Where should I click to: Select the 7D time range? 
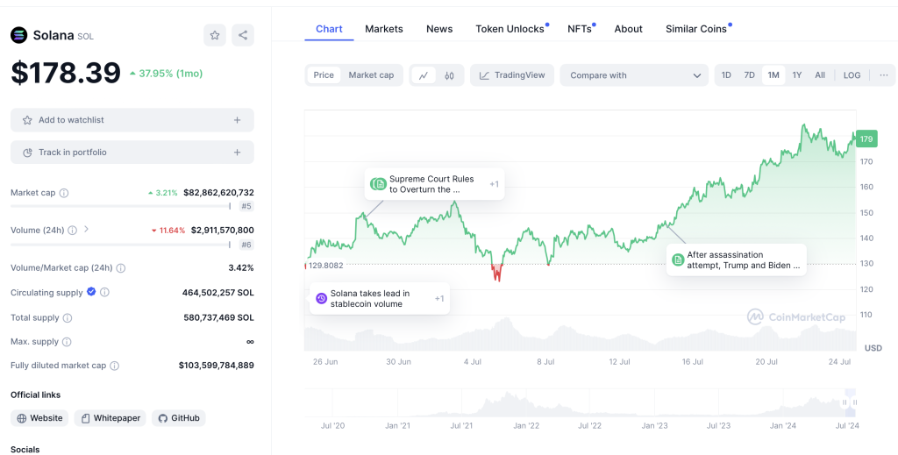coord(749,75)
